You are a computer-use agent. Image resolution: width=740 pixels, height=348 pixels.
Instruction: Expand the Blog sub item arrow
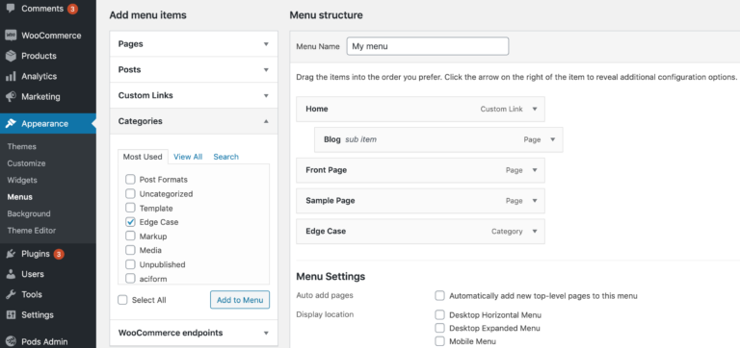553,139
